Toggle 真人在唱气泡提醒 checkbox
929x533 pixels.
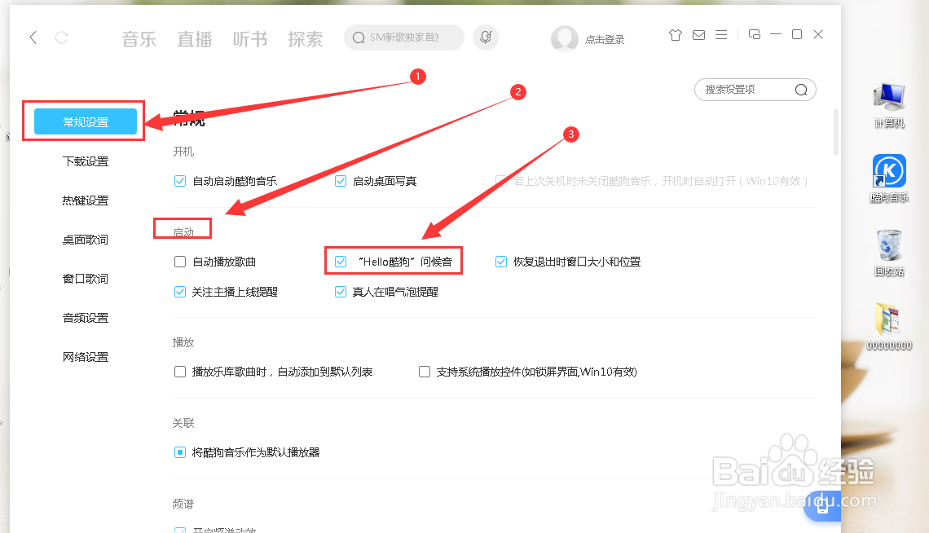[341, 292]
